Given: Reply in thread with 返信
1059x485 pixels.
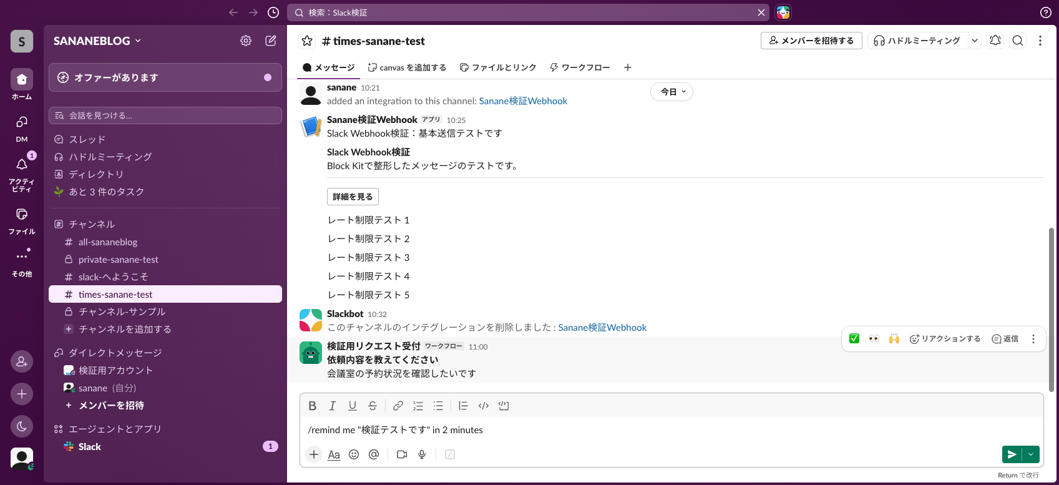Looking at the screenshot, I should point(1005,338).
